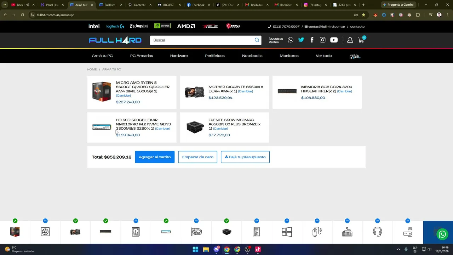Open the Hardware menu
Image resolution: width=453 pixels, height=255 pixels.
click(179, 56)
